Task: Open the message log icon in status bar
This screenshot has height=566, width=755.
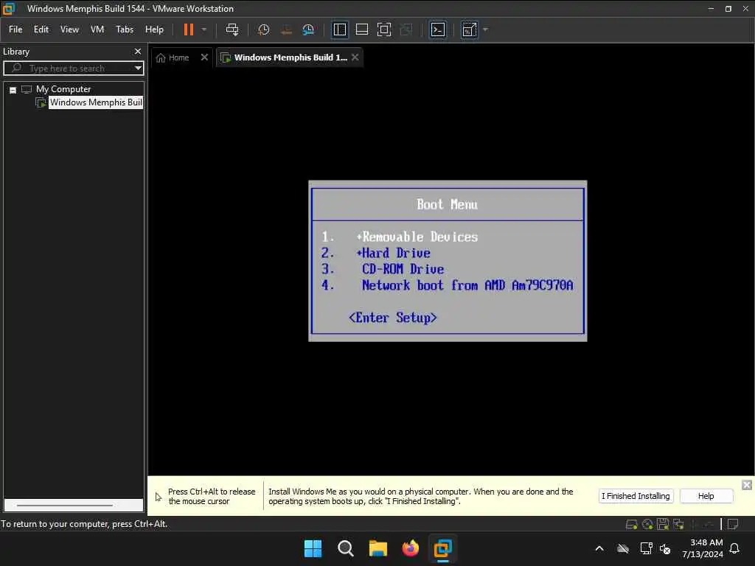Action: 733,524
